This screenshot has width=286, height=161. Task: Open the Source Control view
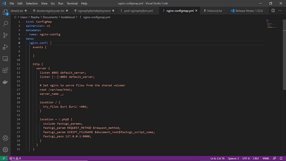coord(5,35)
